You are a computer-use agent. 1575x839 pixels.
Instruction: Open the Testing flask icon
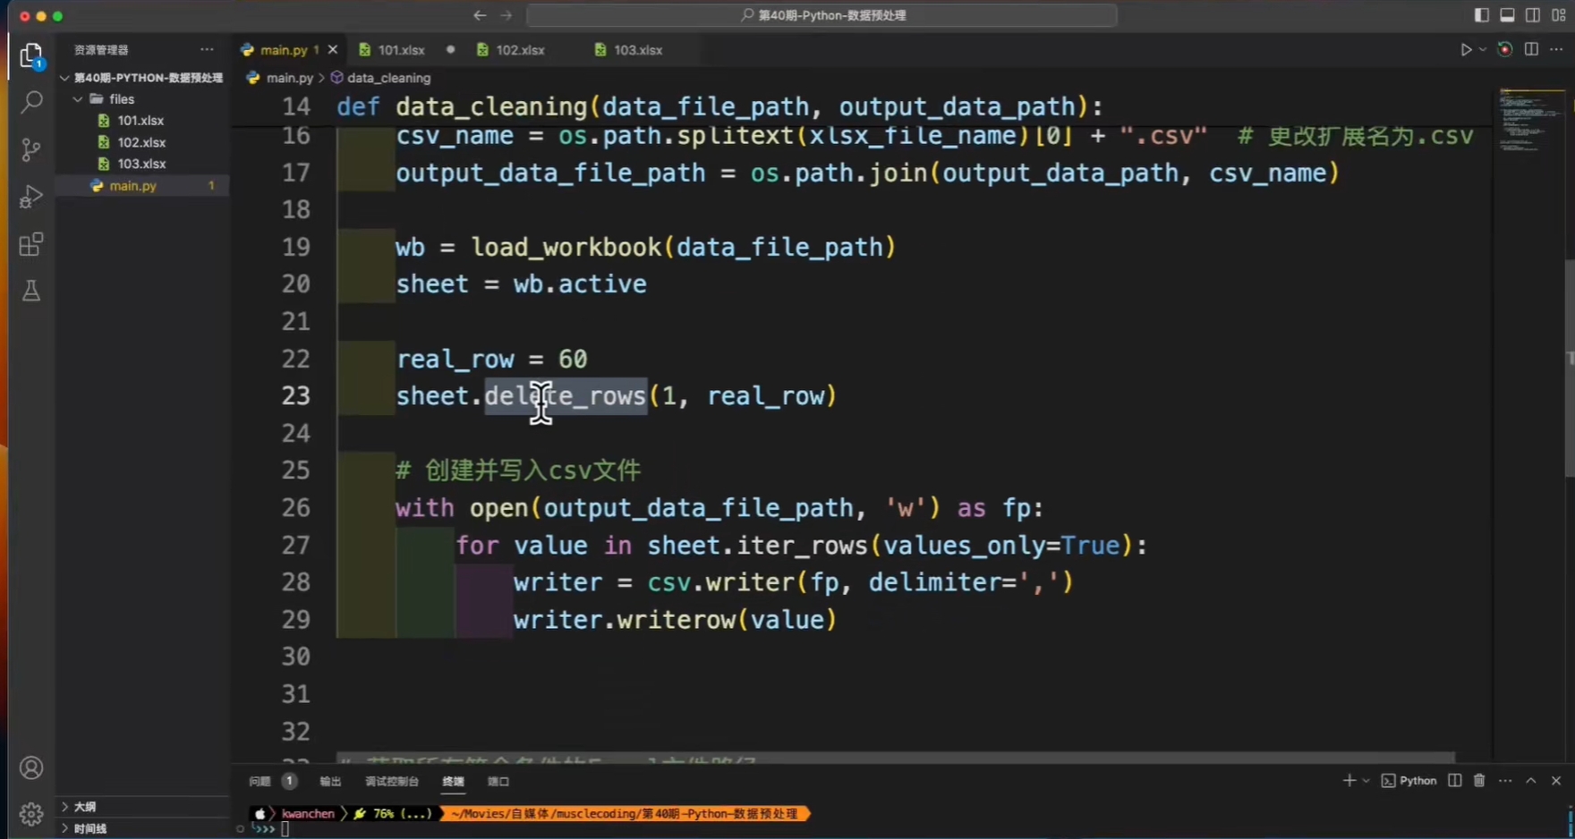tap(31, 291)
